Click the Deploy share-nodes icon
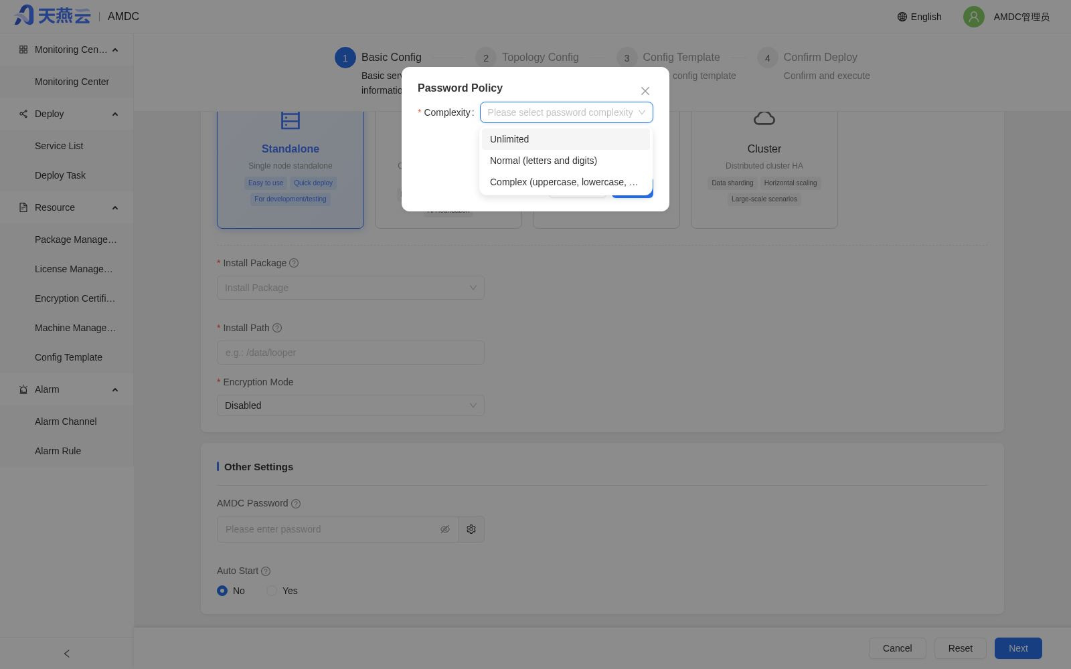 [x=23, y=114]
